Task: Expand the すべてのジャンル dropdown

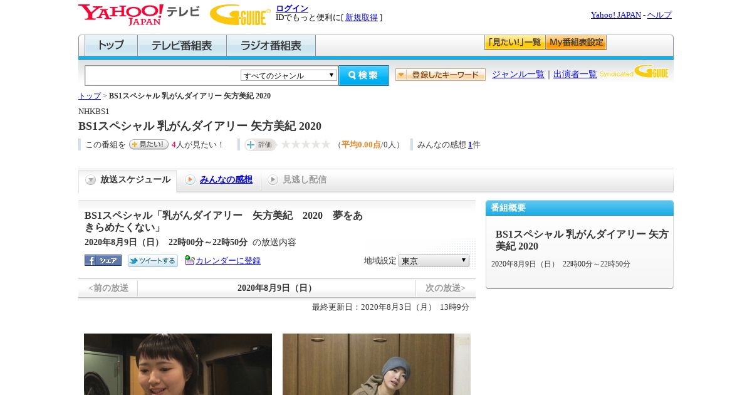Action: (x=289, y=75)
